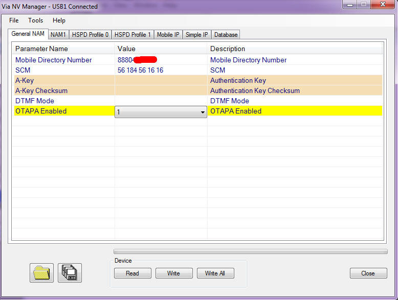Click the Parameter Name column header
Image resolution: width=398 pixels, height=300 pixels.
point(63,49)
